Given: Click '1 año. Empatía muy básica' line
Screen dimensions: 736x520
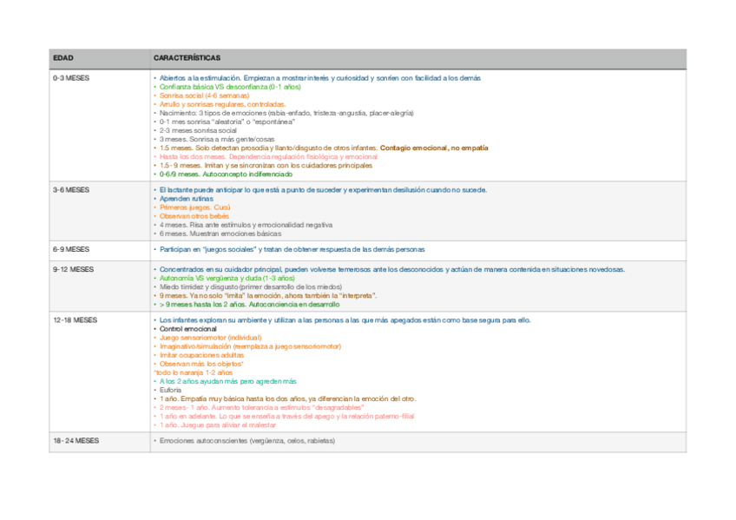Looking at the screenshot, I should pos(288,399).
